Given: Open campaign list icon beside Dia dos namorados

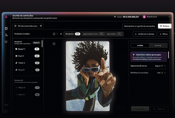Looking at the screenshot, I should click(x=41, y=26).
